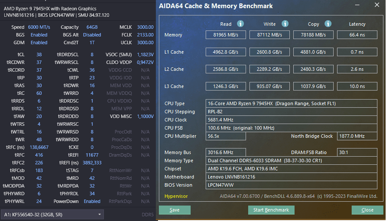Click CPU Multiplier field 56.5x
The width and height of the screenshot is (386, 221).
[226, 136]
